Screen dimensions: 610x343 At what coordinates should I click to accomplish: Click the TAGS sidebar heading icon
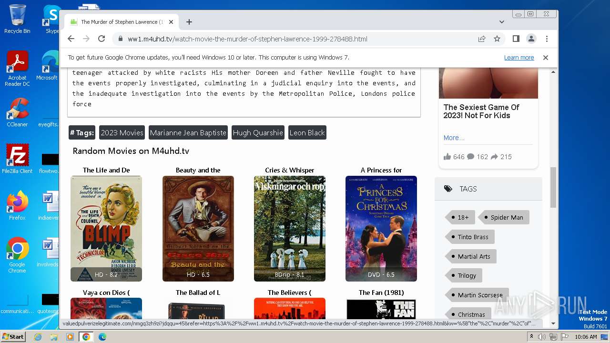[x=448, y=189]
